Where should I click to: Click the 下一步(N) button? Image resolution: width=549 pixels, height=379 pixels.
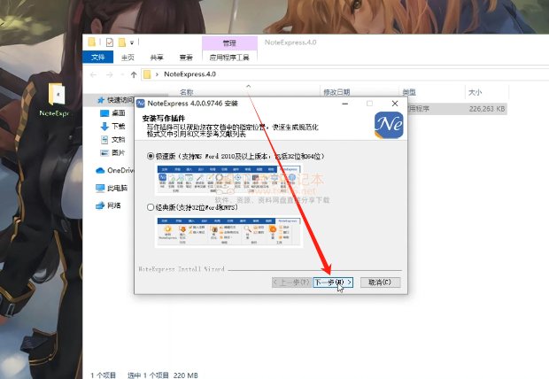pos(333,282)
